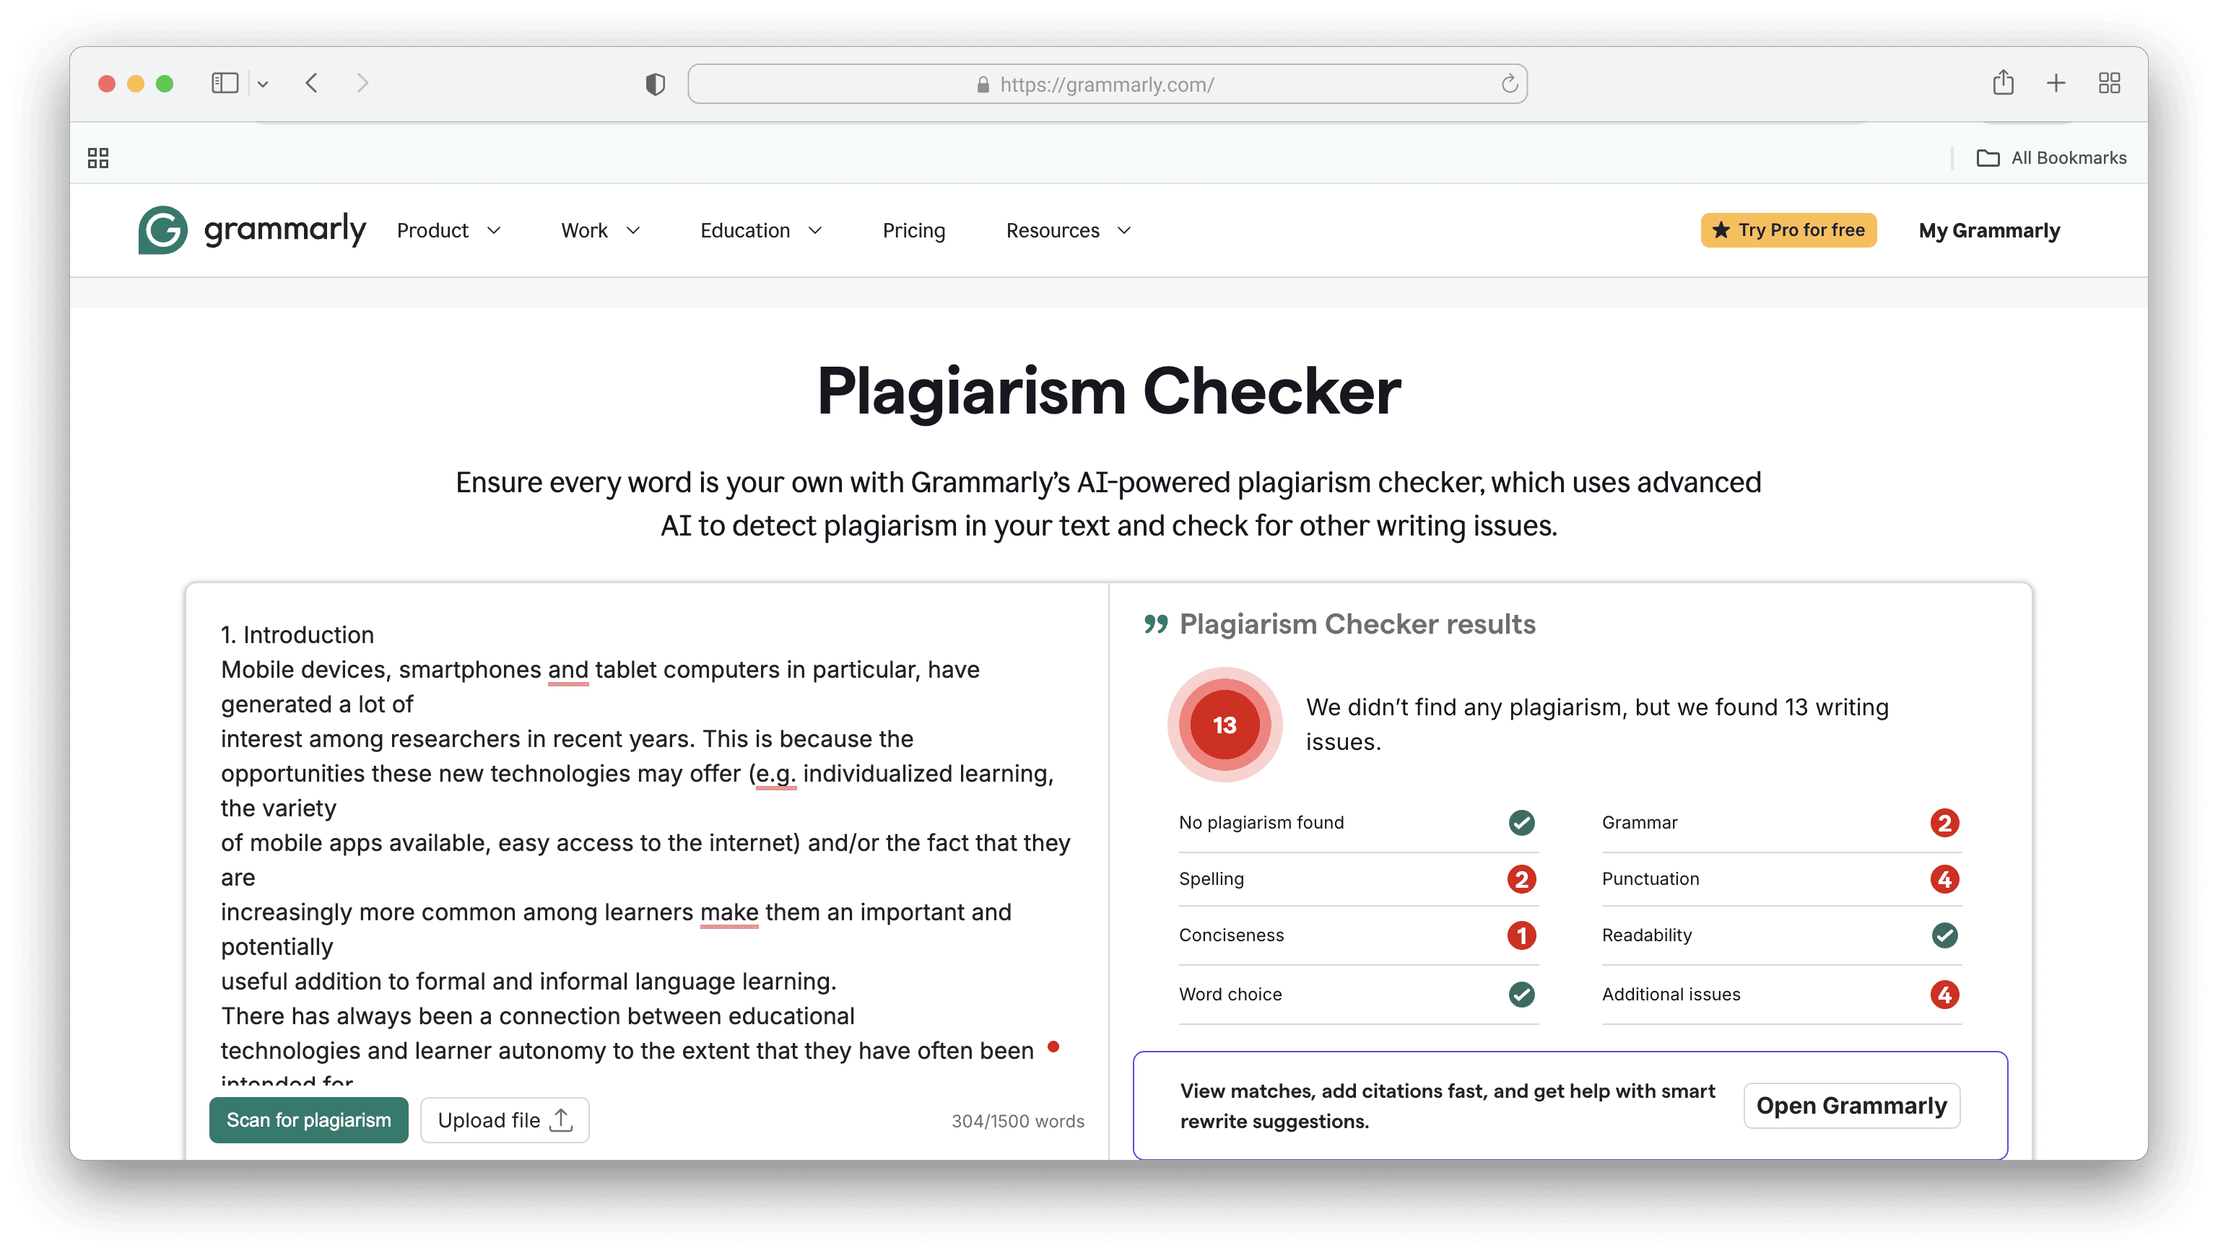Click the Upload file button
The width and height of the screenshot is (2218, 1253).
[505, 1119]
